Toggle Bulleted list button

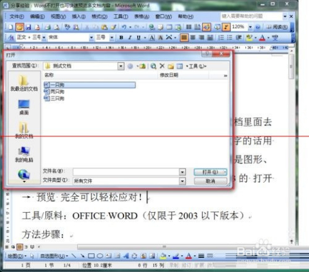click(x=230, y=38)
